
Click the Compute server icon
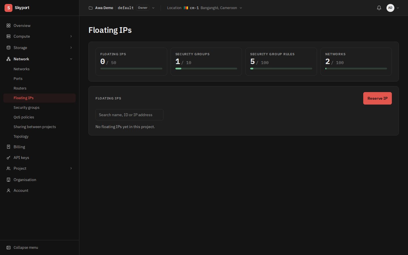click(8, 36)
